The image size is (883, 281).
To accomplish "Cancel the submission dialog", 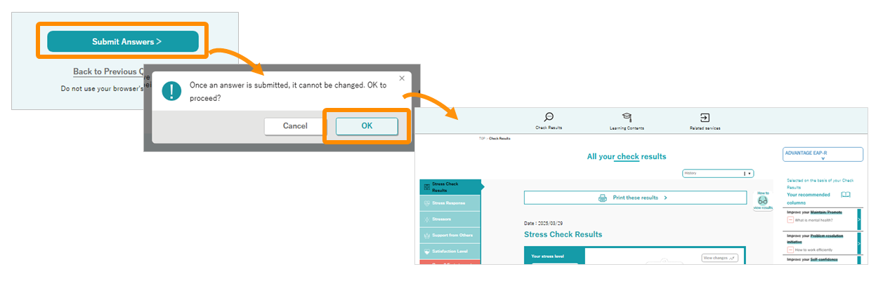I will (x=295, y=126).
